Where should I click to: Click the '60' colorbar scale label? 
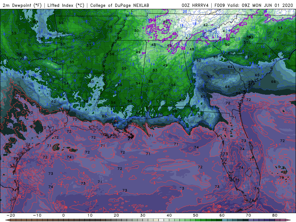pyautogui.click(x=222, y=215)
